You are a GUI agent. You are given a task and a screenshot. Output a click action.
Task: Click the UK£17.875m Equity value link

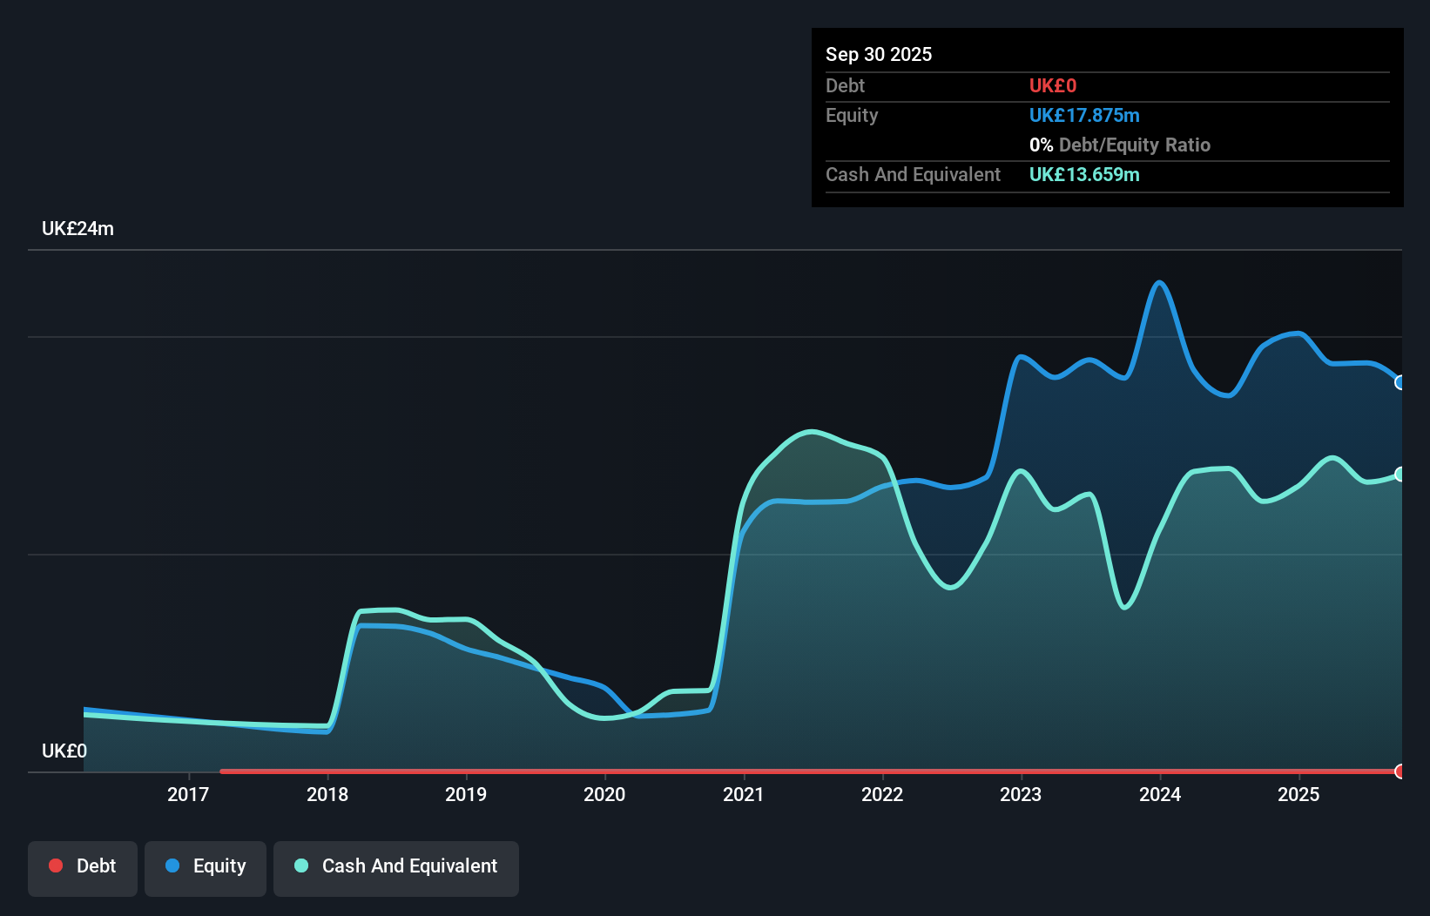(1085, 115)
